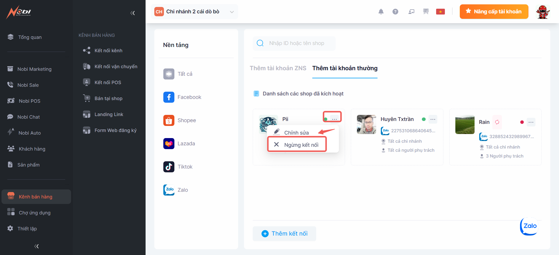The width and height of the screenshot is (559, 255).
Task: Open the help question mark icon
Action: [395, 12]
